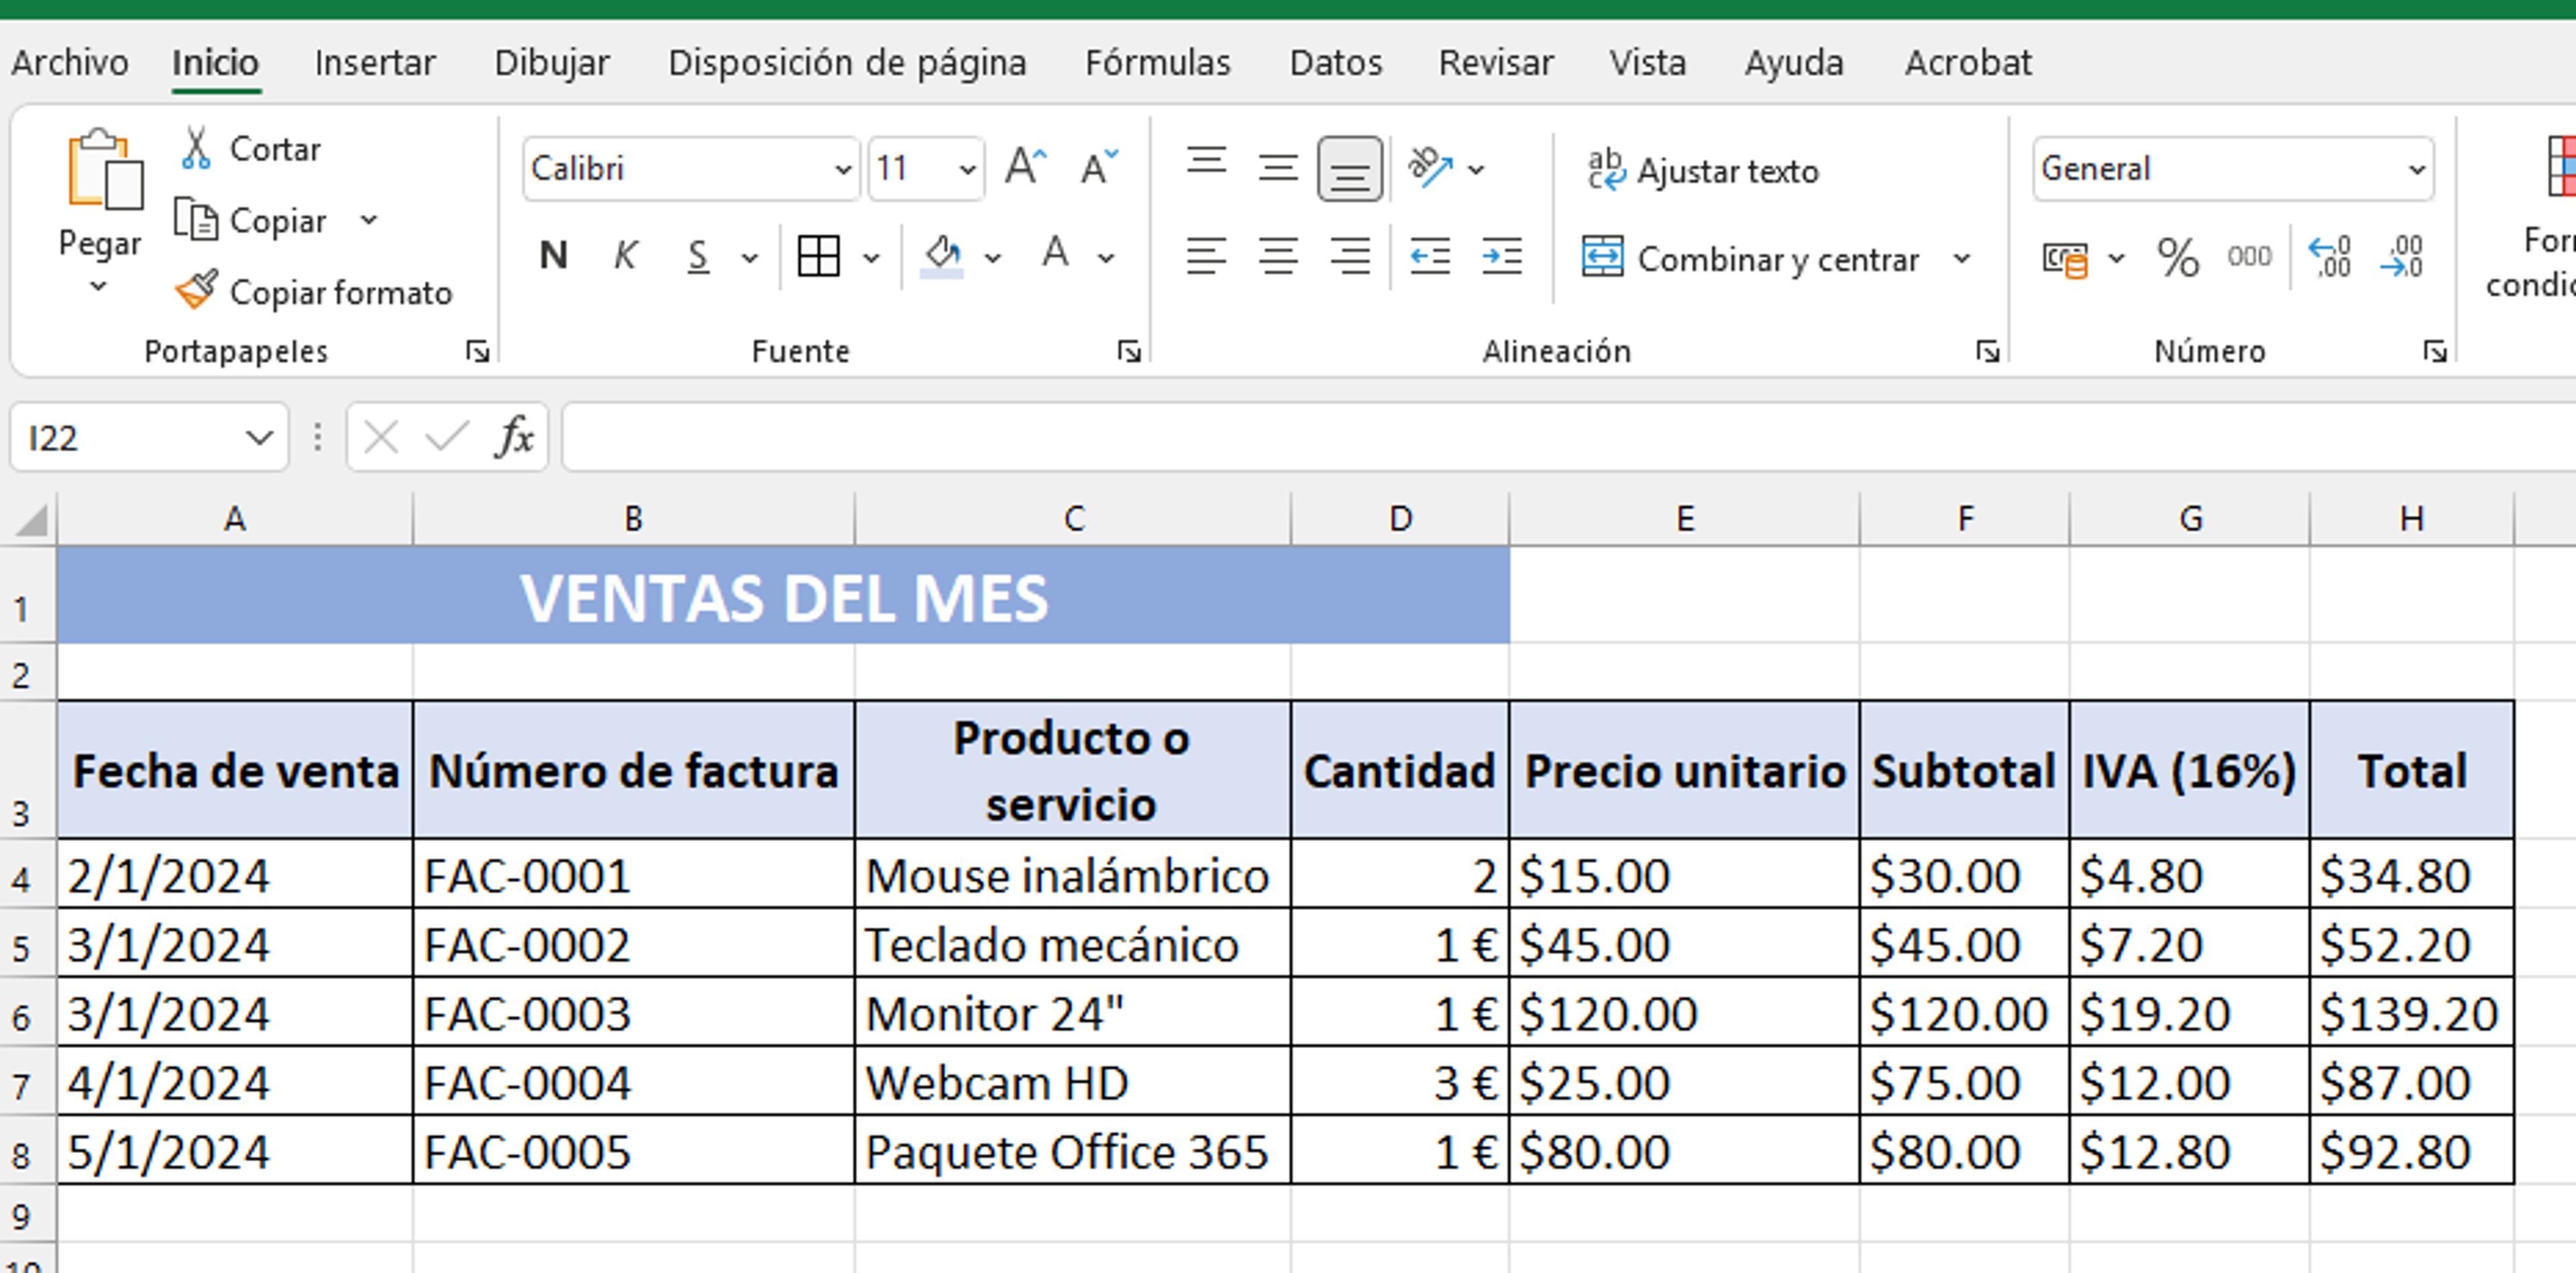Select column header E
Screen dimensions: 2576x1273
click(1685, 519)
